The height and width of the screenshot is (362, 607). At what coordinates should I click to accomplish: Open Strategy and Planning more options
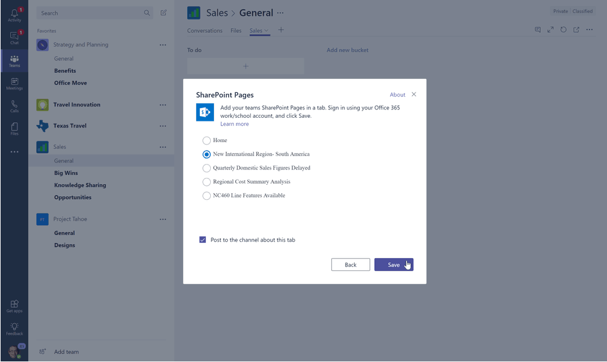[x=163, y=45]
